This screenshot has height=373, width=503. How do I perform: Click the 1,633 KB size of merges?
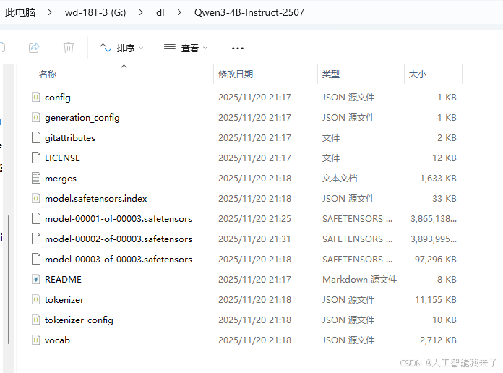(438, 178)
